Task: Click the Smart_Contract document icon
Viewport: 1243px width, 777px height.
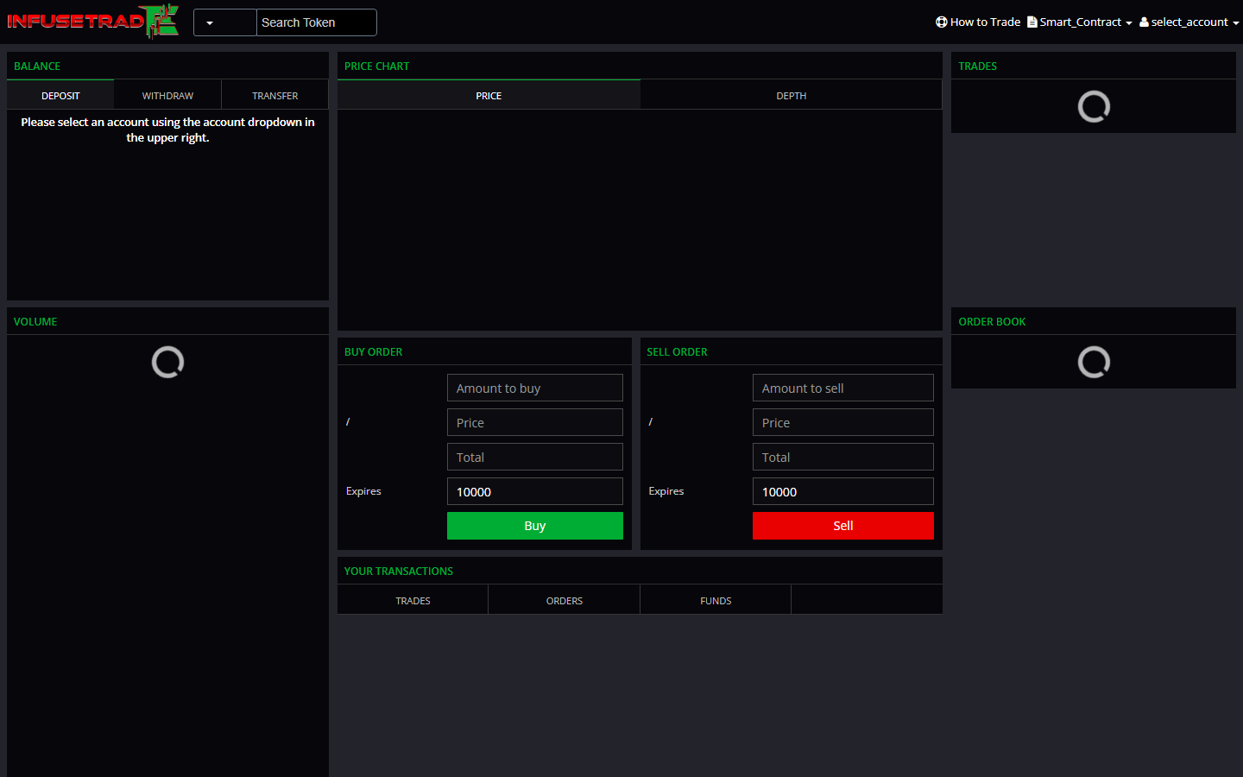Action: [1032, 22]
